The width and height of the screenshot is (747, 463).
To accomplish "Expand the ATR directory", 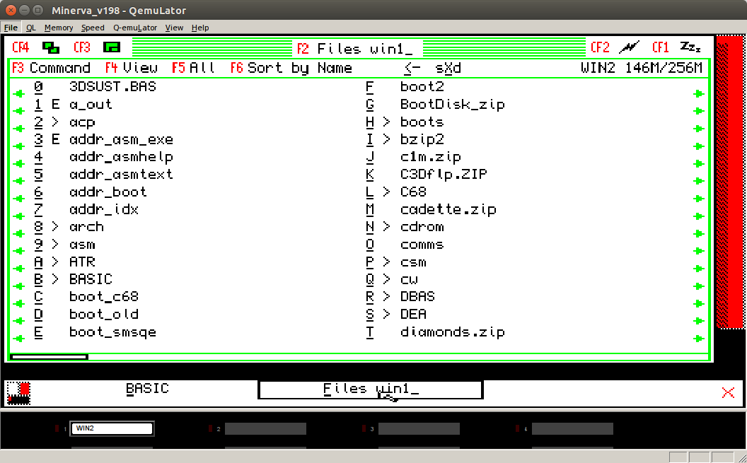I will [55, 262].
